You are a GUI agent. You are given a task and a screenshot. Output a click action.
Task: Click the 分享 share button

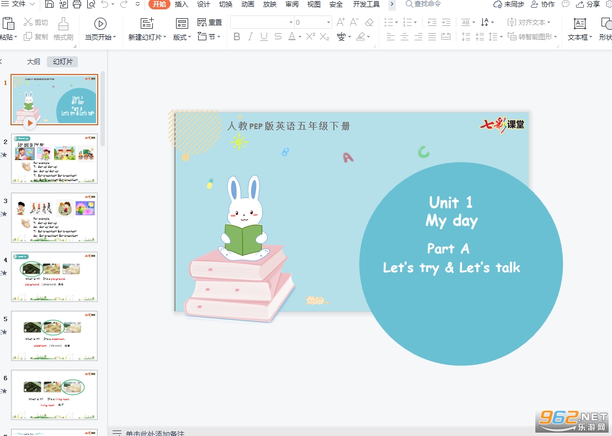click(589, 4)
